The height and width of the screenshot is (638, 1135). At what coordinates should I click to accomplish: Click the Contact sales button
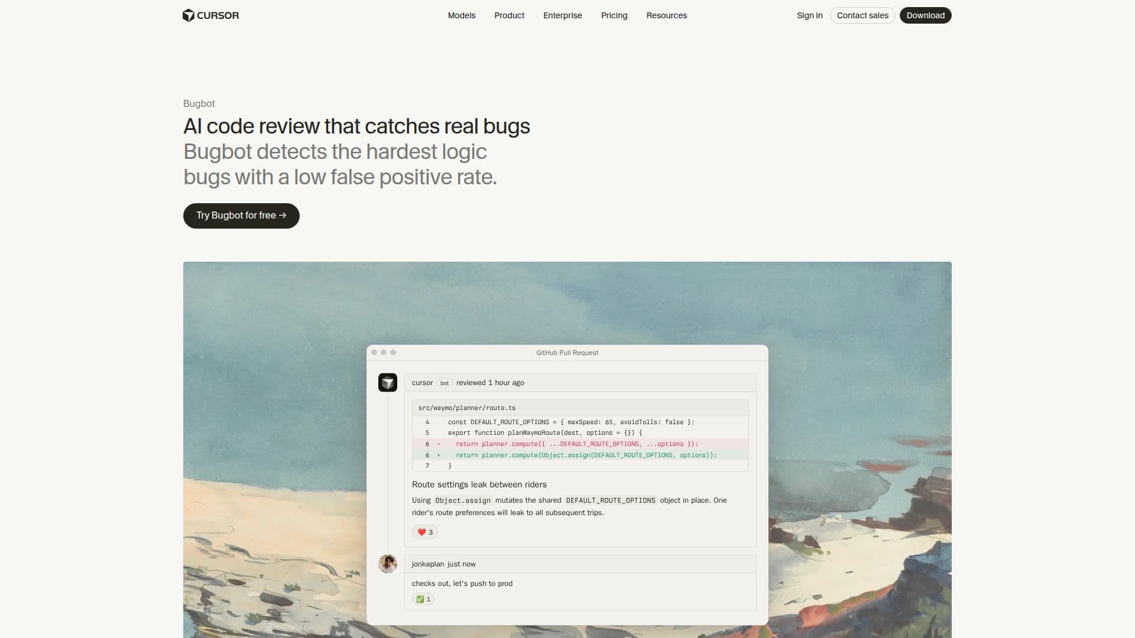[862, 15]
